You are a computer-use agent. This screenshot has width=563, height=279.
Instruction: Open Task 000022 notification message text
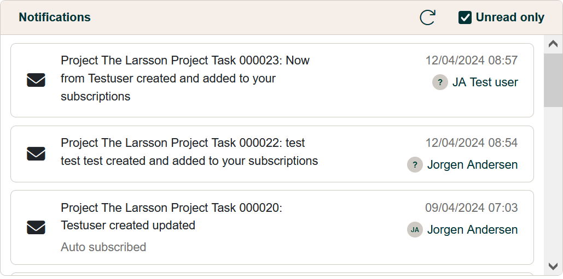(189, 152)
